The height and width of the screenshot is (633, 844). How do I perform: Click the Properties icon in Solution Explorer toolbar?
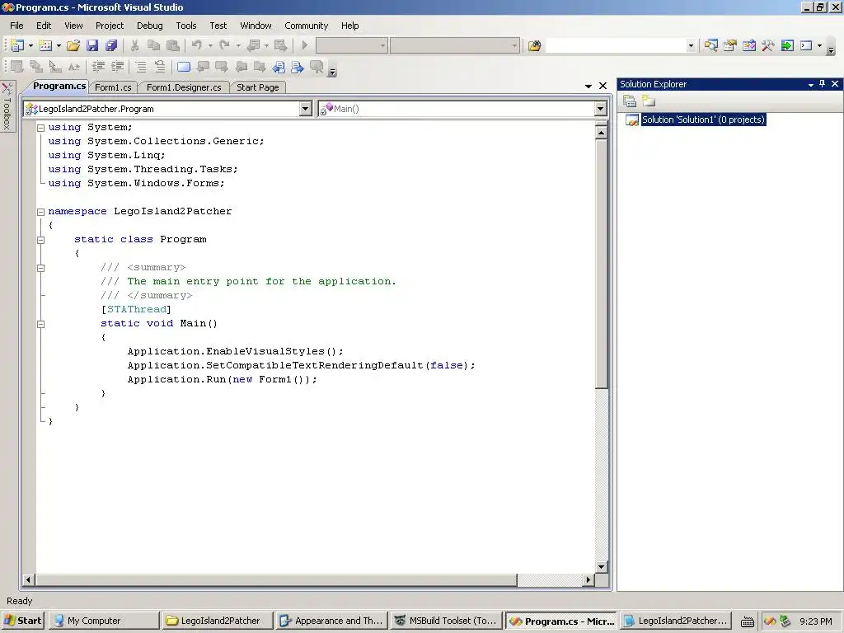(629, 101)
